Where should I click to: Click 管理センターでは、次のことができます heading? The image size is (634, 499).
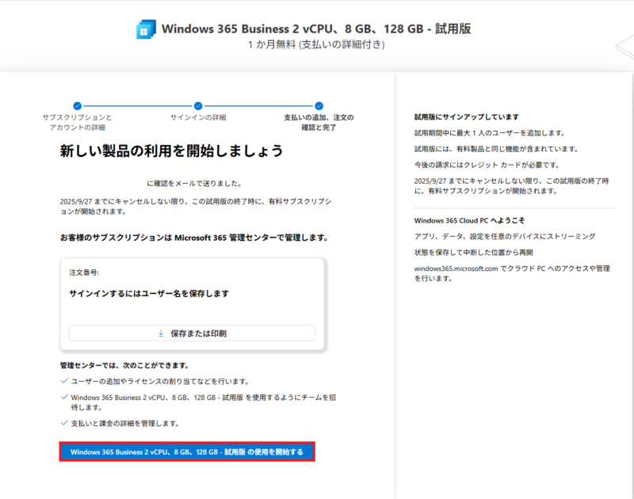125,366
